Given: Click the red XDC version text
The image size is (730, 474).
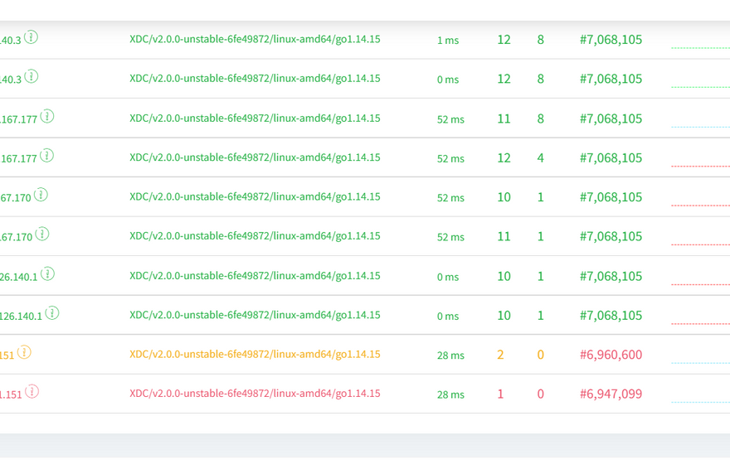Looking at the screenshot, I should tap(255, 394).
